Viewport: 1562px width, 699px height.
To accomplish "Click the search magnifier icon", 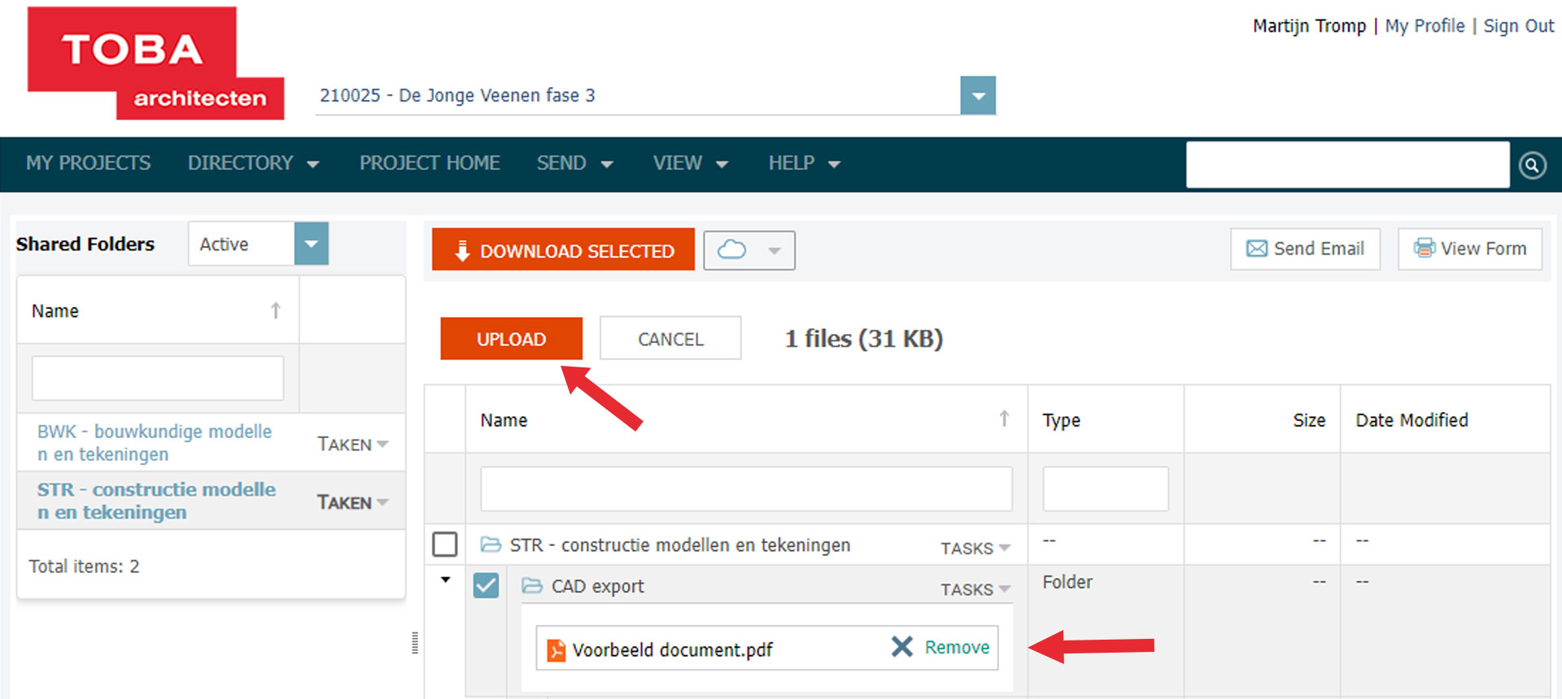I will pos(1532,166).
